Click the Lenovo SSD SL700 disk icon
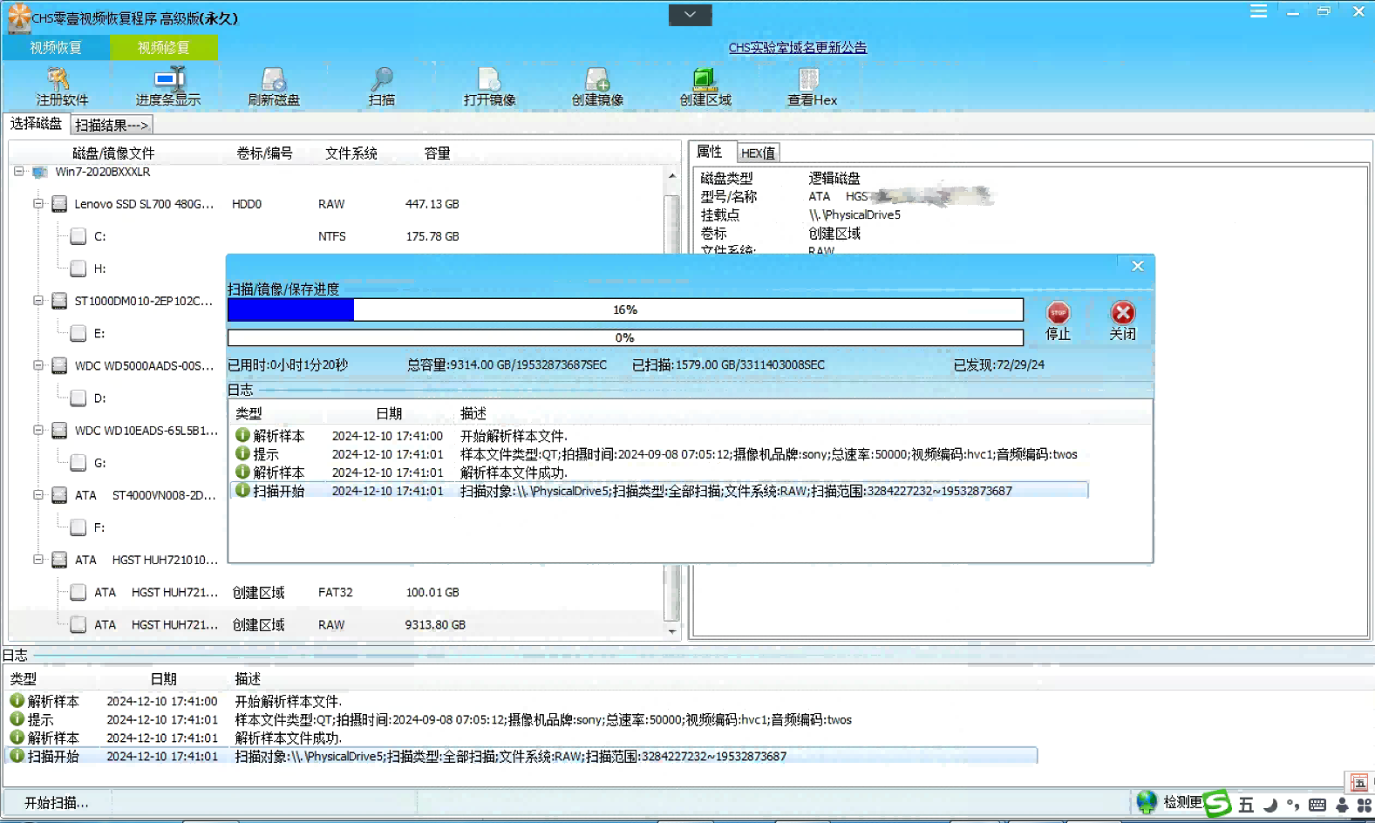The image size is (1375, 823). pos(59,204)
